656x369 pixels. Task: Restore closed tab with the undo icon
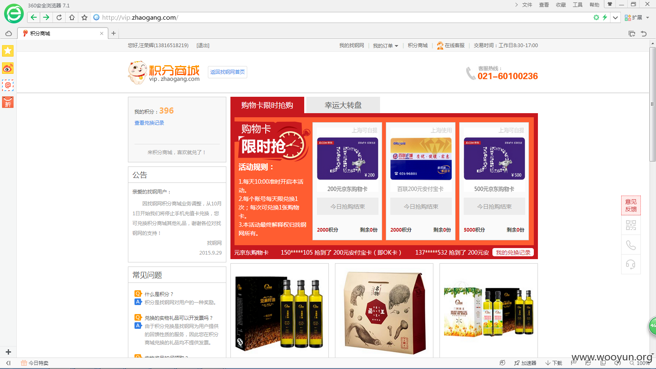tap(644, 34)
